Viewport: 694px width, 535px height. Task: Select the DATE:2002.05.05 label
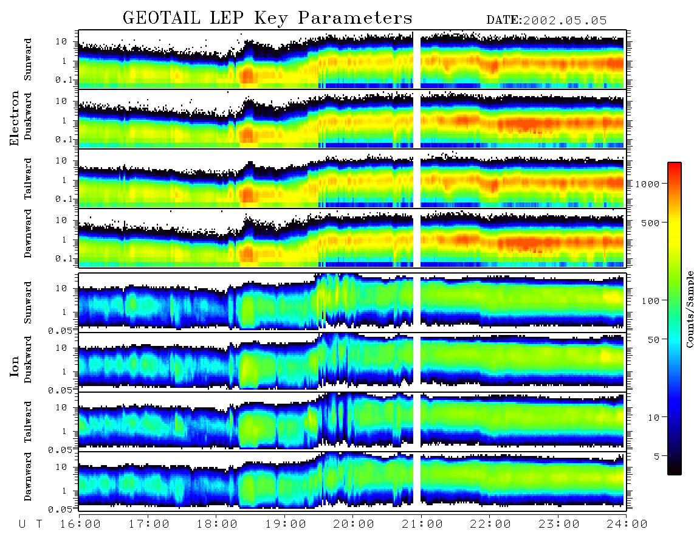pyautogui.click(x=546, y=21)
